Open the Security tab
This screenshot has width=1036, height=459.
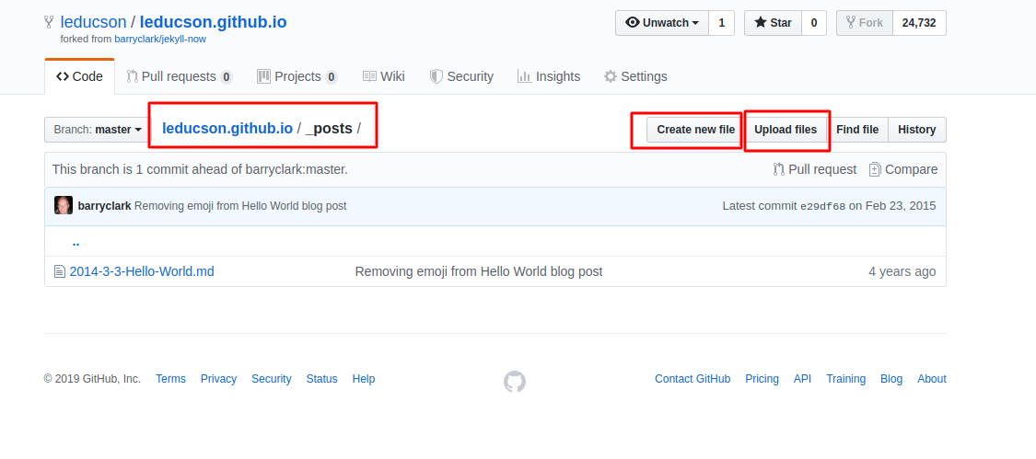coord(461,76)
